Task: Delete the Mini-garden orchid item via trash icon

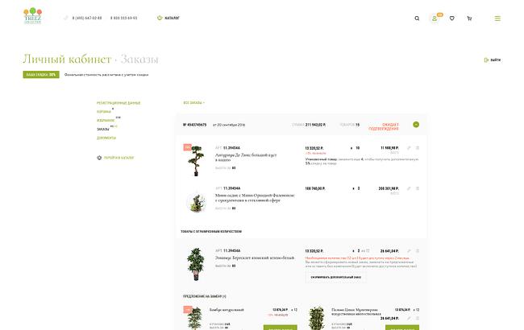Action: tap(418, 188)
